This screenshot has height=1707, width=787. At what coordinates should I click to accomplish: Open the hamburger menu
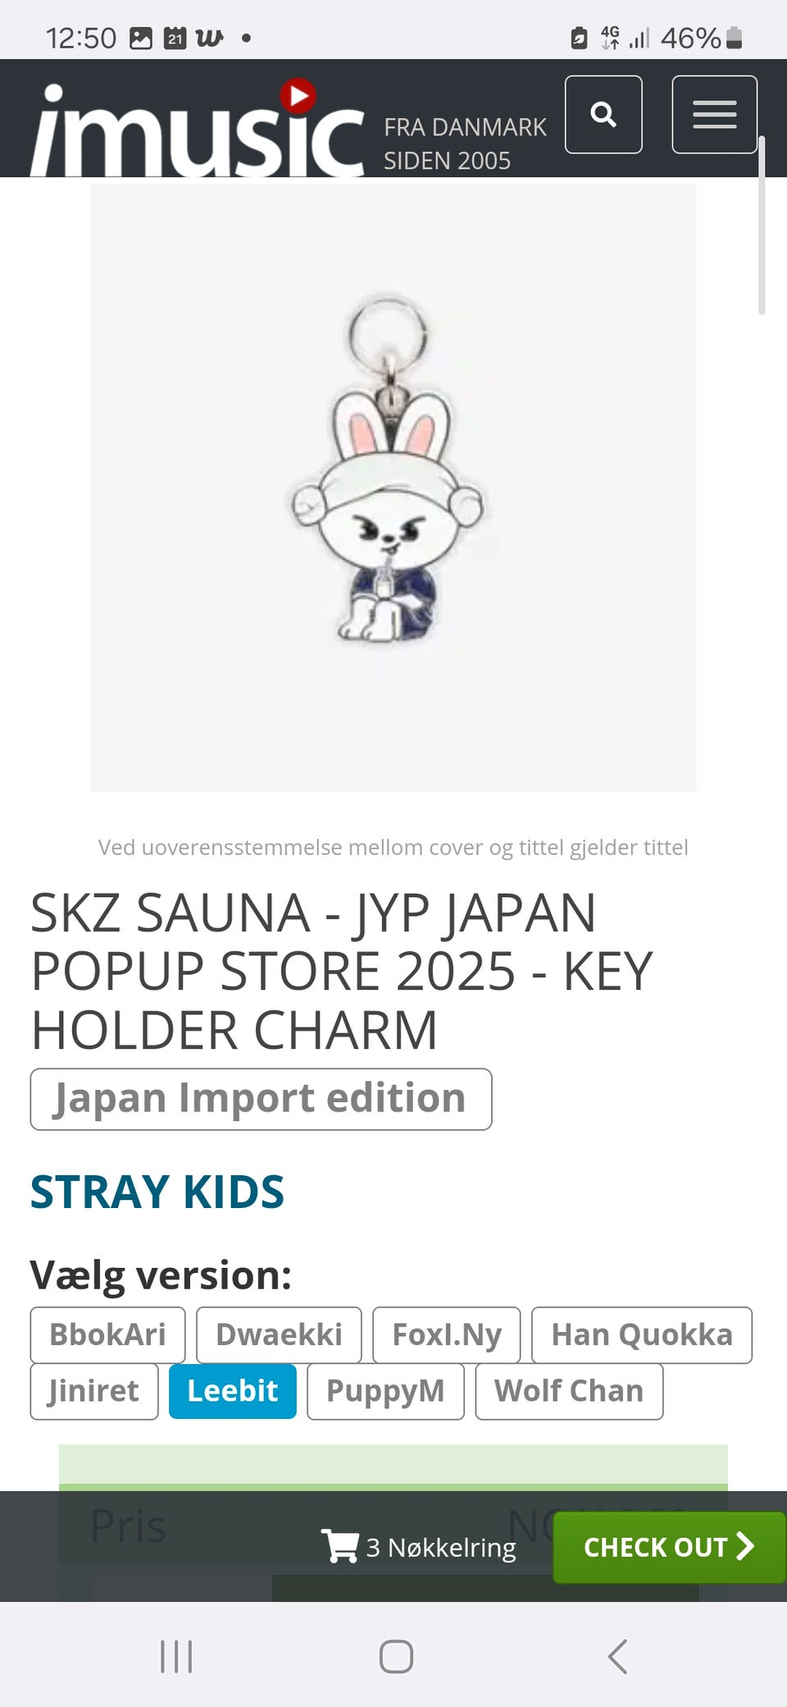pyautogui.click(x=714, y=114)
